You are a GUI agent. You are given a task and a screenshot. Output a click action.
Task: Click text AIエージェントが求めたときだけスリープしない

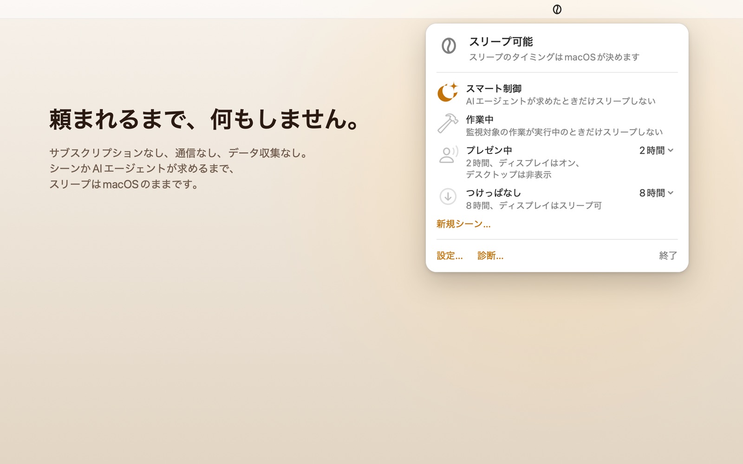[561, 101]
